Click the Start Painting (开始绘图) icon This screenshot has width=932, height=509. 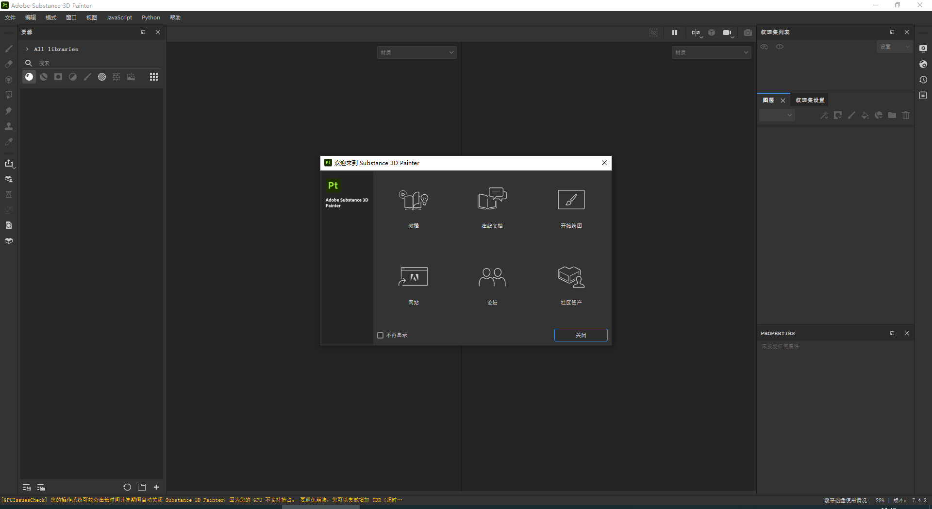(x=571, y=200)
